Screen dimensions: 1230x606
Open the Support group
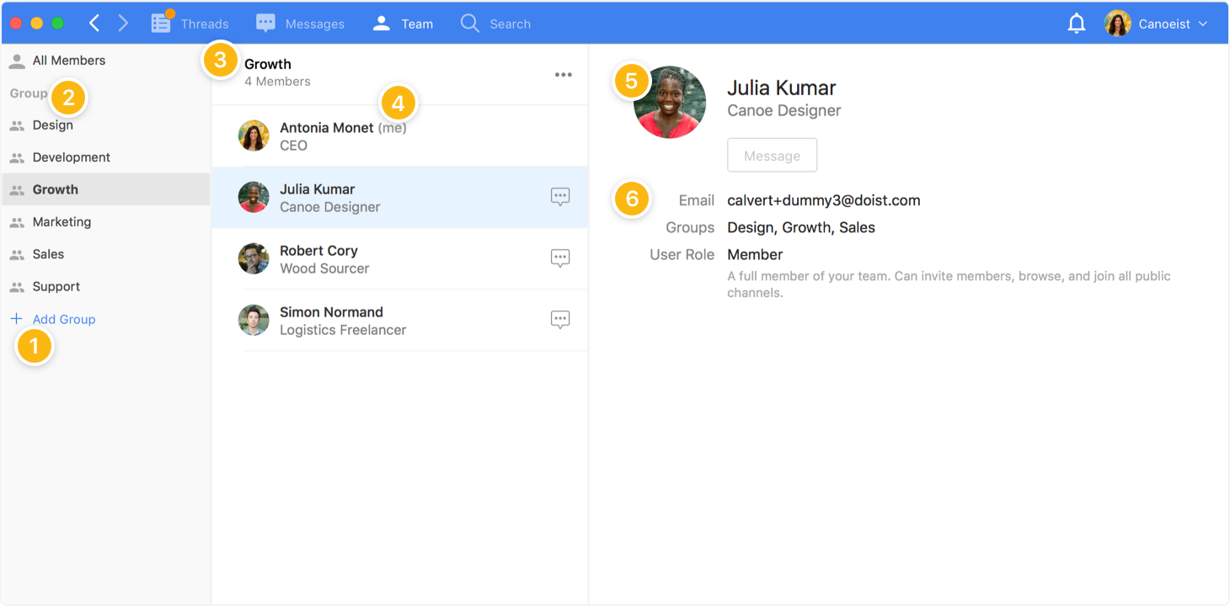point(56,287)
